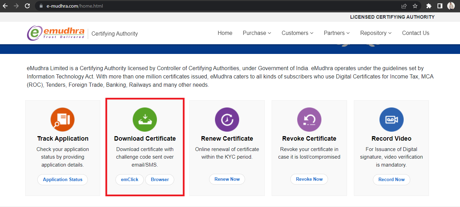
Task: Click the eMudhra logo
Action: tap(55, 33)
